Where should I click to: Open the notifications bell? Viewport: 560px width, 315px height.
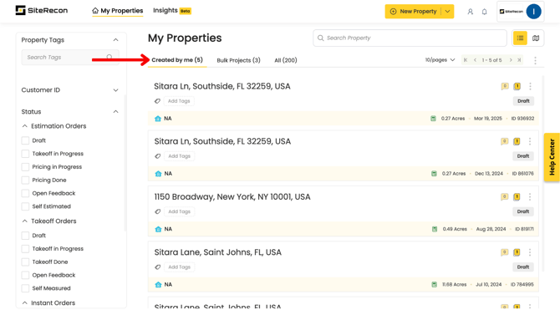(x=484, y=12)
